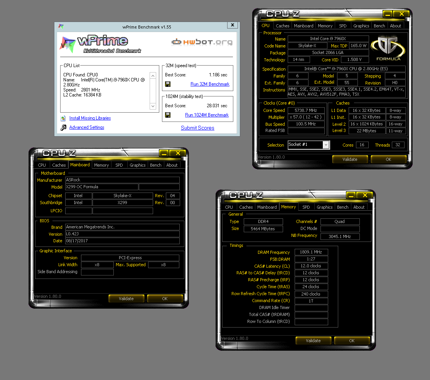Click Validate in the CPU-Z CPU window

(x=350, y=159)
